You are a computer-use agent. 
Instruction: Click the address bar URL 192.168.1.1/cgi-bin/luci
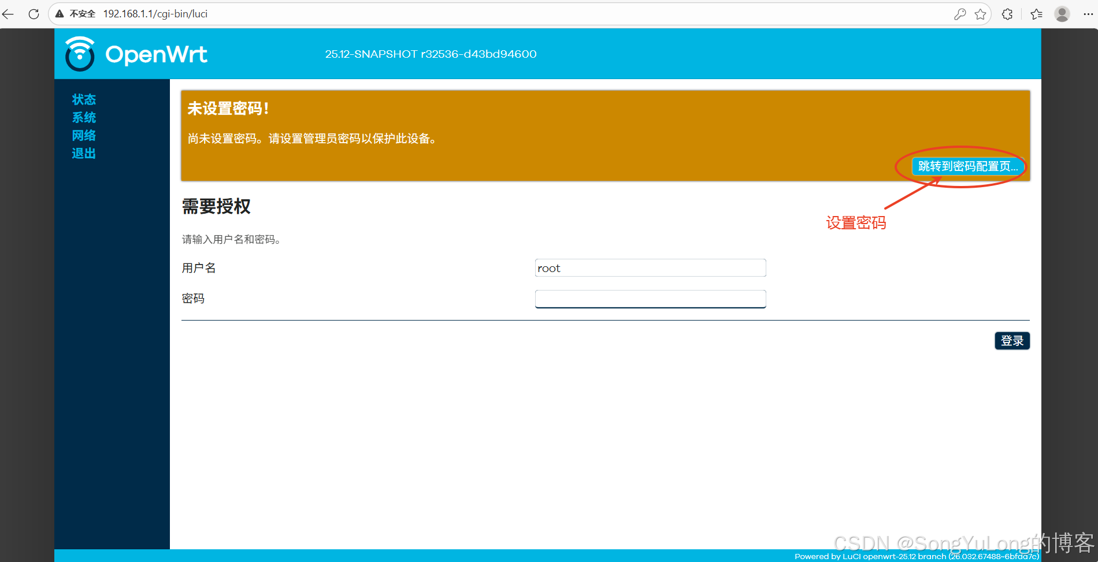tap(155, 14)
